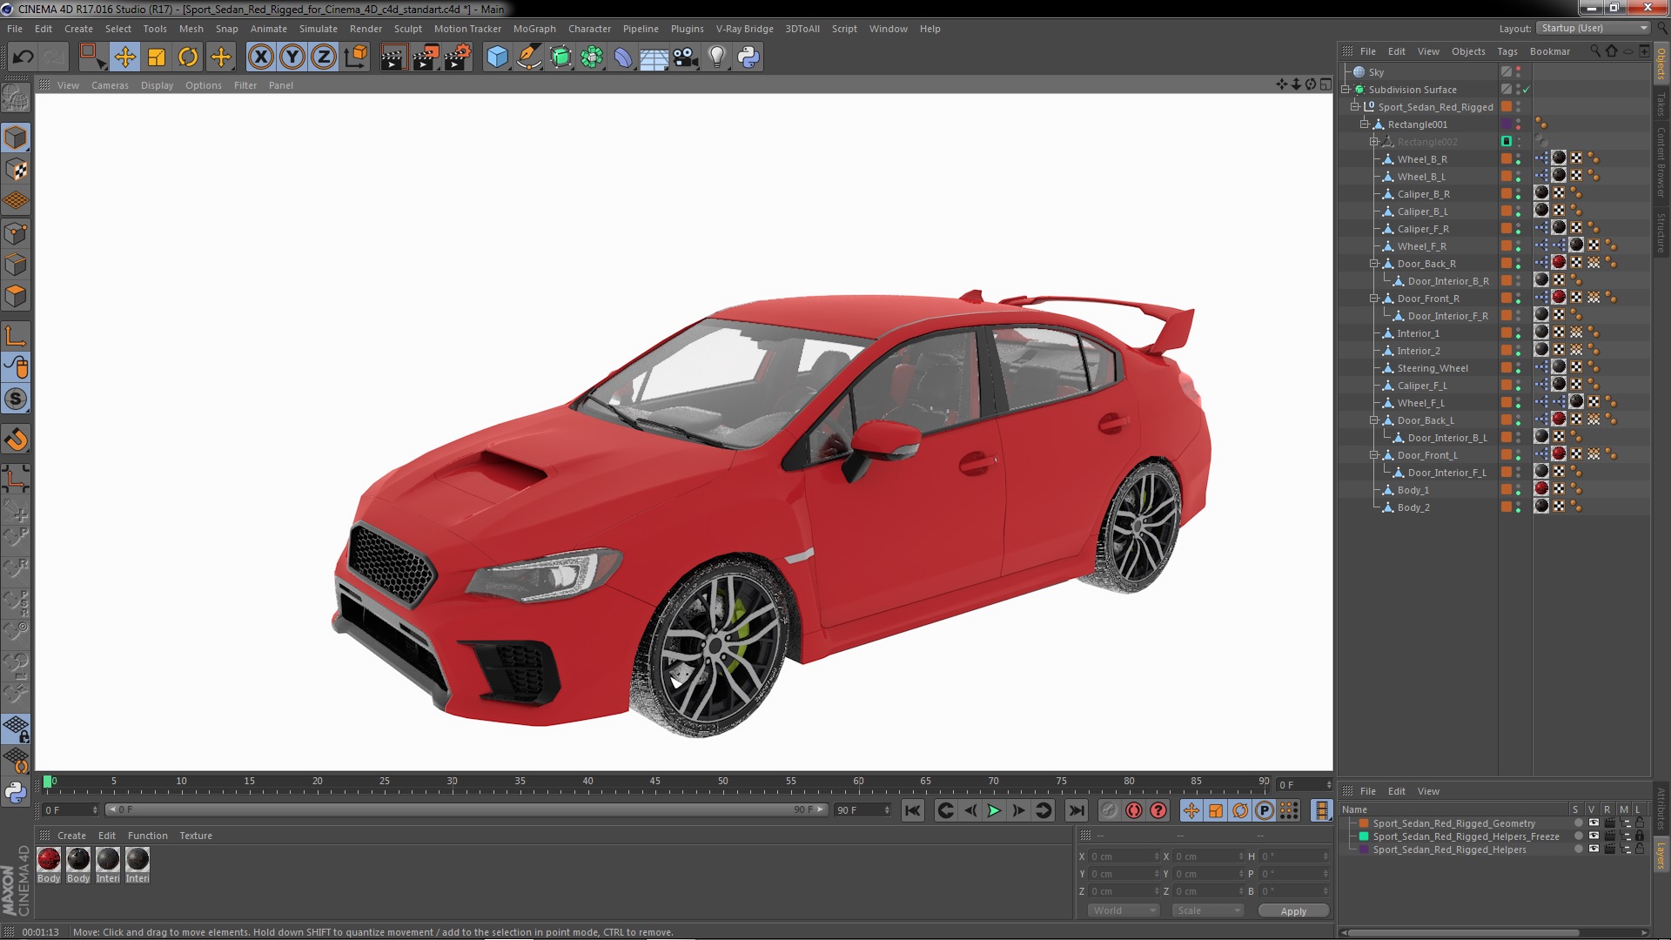This screenshot has height=940, width=1671.
Task: Jump to the start of animation
Action: [912, 810]
